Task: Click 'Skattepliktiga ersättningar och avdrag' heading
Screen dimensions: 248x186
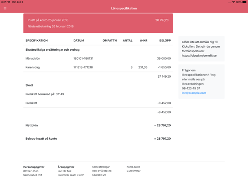Action: pos(53,50)
